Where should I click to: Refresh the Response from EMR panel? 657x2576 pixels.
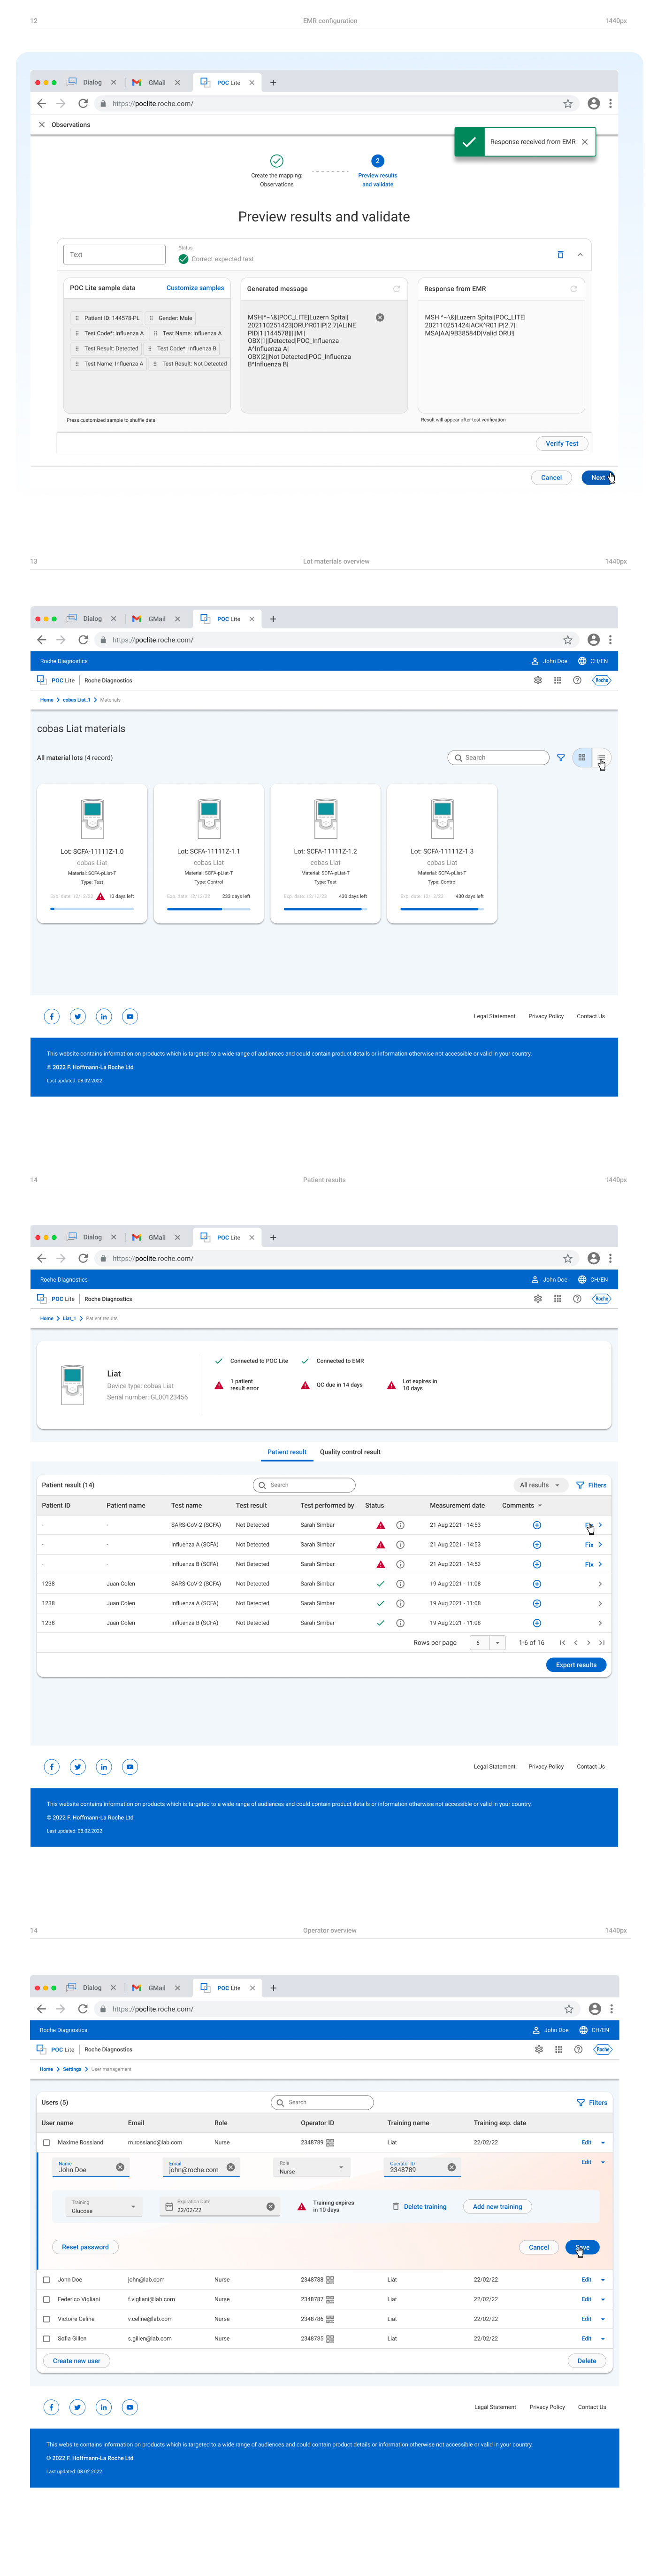point(573,289)
